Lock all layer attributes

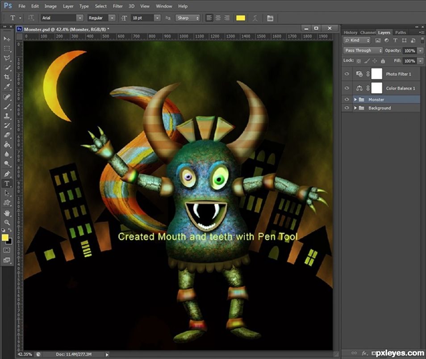pos(383,61)
